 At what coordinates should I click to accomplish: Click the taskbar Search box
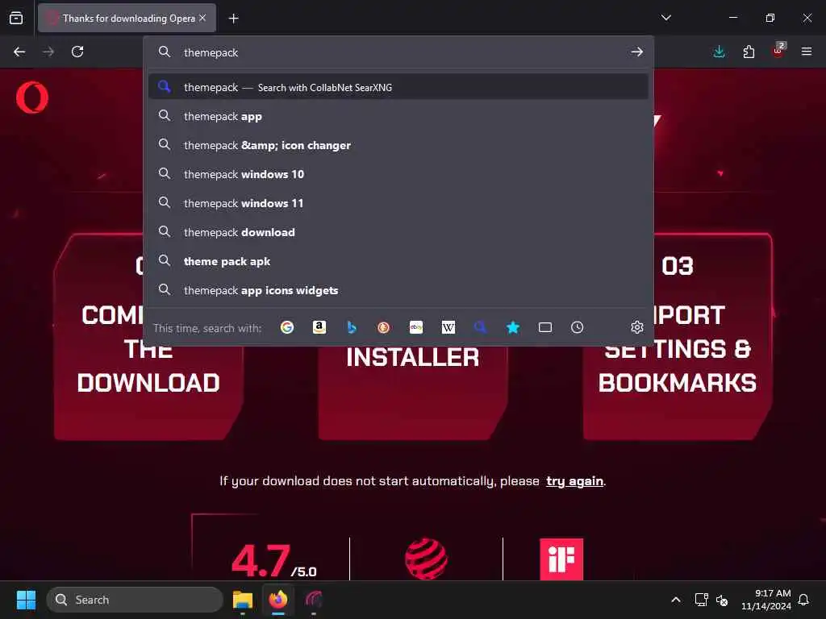(135, 600)
